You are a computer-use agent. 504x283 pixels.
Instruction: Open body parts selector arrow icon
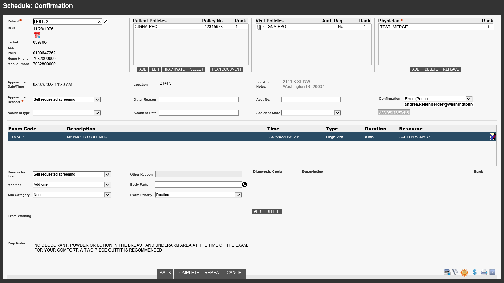coord(244,185)
